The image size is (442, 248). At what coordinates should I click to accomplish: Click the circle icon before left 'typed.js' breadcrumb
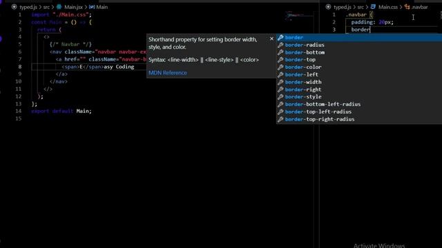click(14, 7)
